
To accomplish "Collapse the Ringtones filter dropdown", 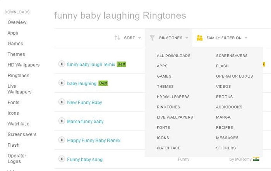I will pos(187,38).
